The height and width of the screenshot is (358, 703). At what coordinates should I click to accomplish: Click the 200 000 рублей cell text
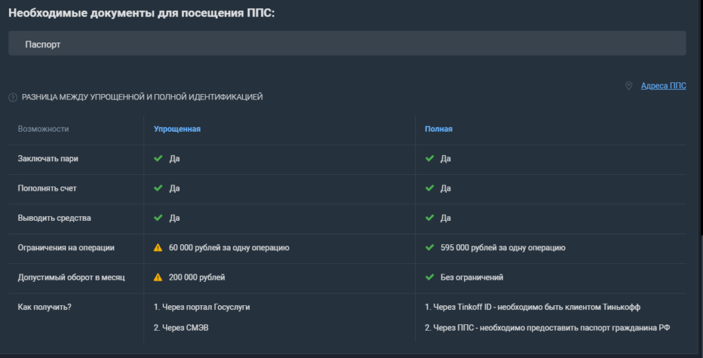197,277
